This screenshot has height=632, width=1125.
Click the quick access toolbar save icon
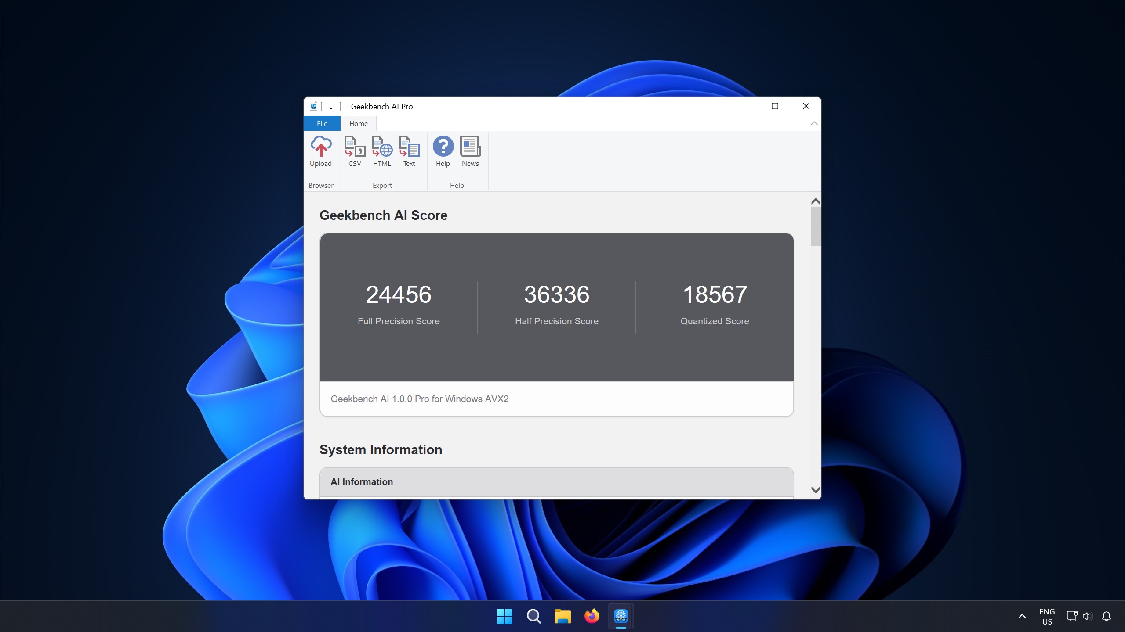pos(314,106)
